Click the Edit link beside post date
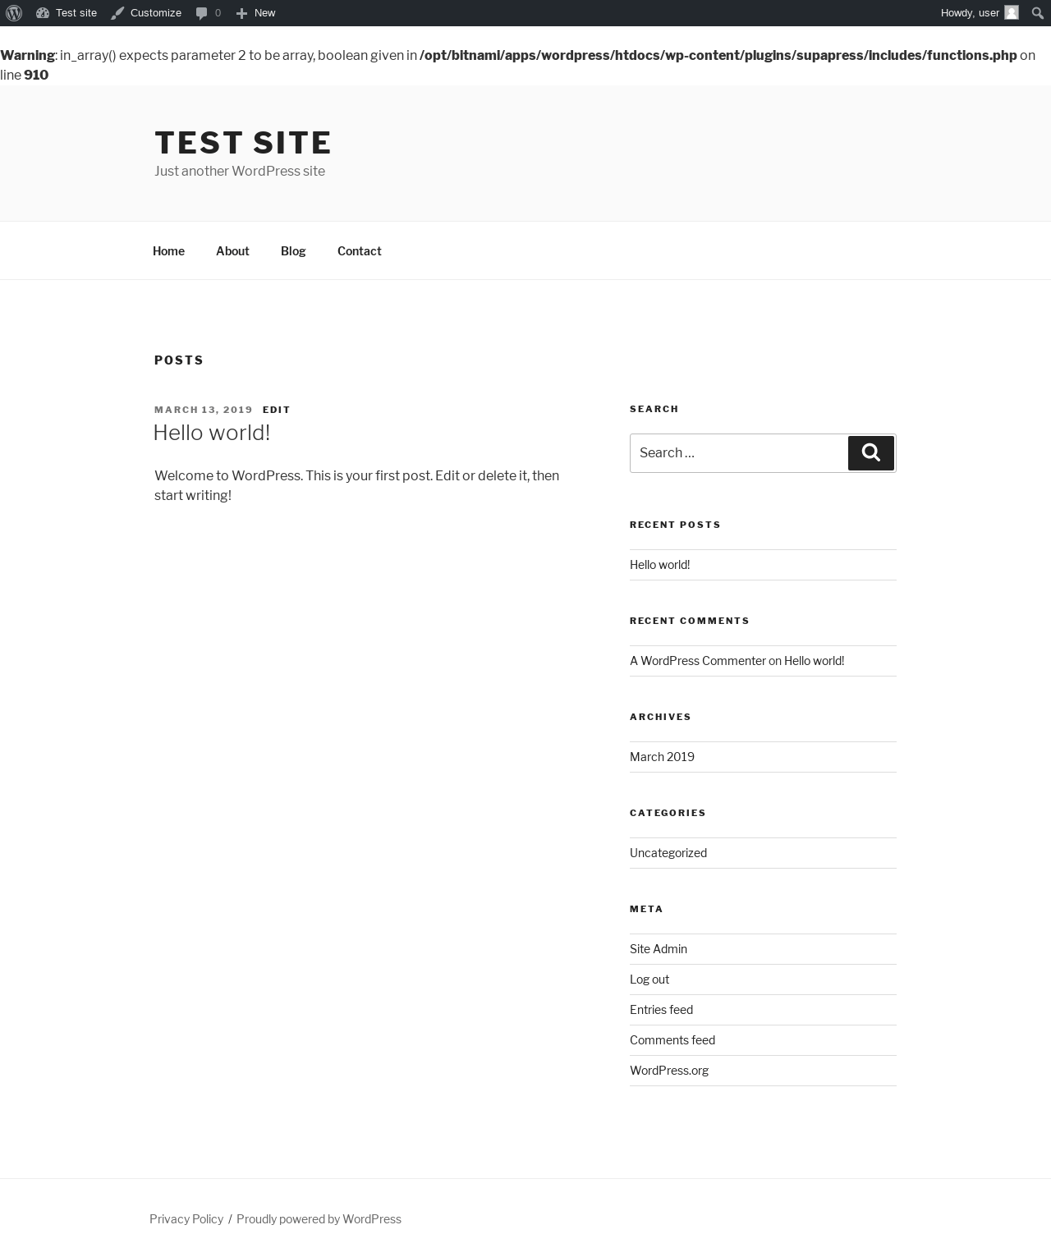 pos(277,410)
